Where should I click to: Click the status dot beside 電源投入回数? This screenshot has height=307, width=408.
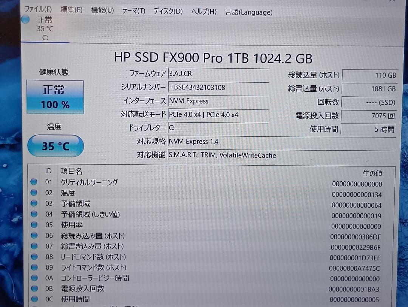tap(34, 288)
